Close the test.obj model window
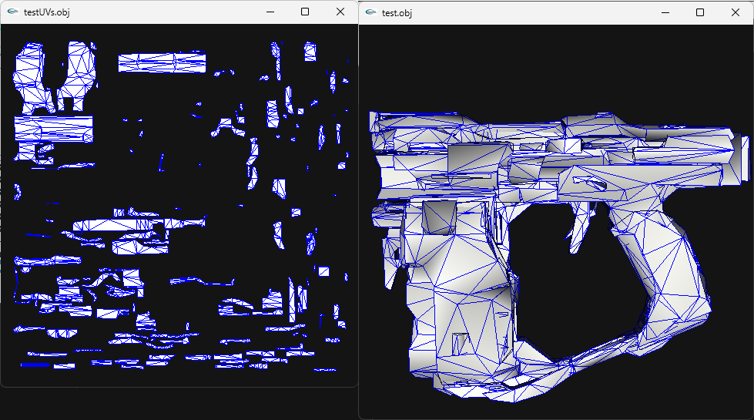Viewport: 754px width, 420px height. [x=736, y=12]
